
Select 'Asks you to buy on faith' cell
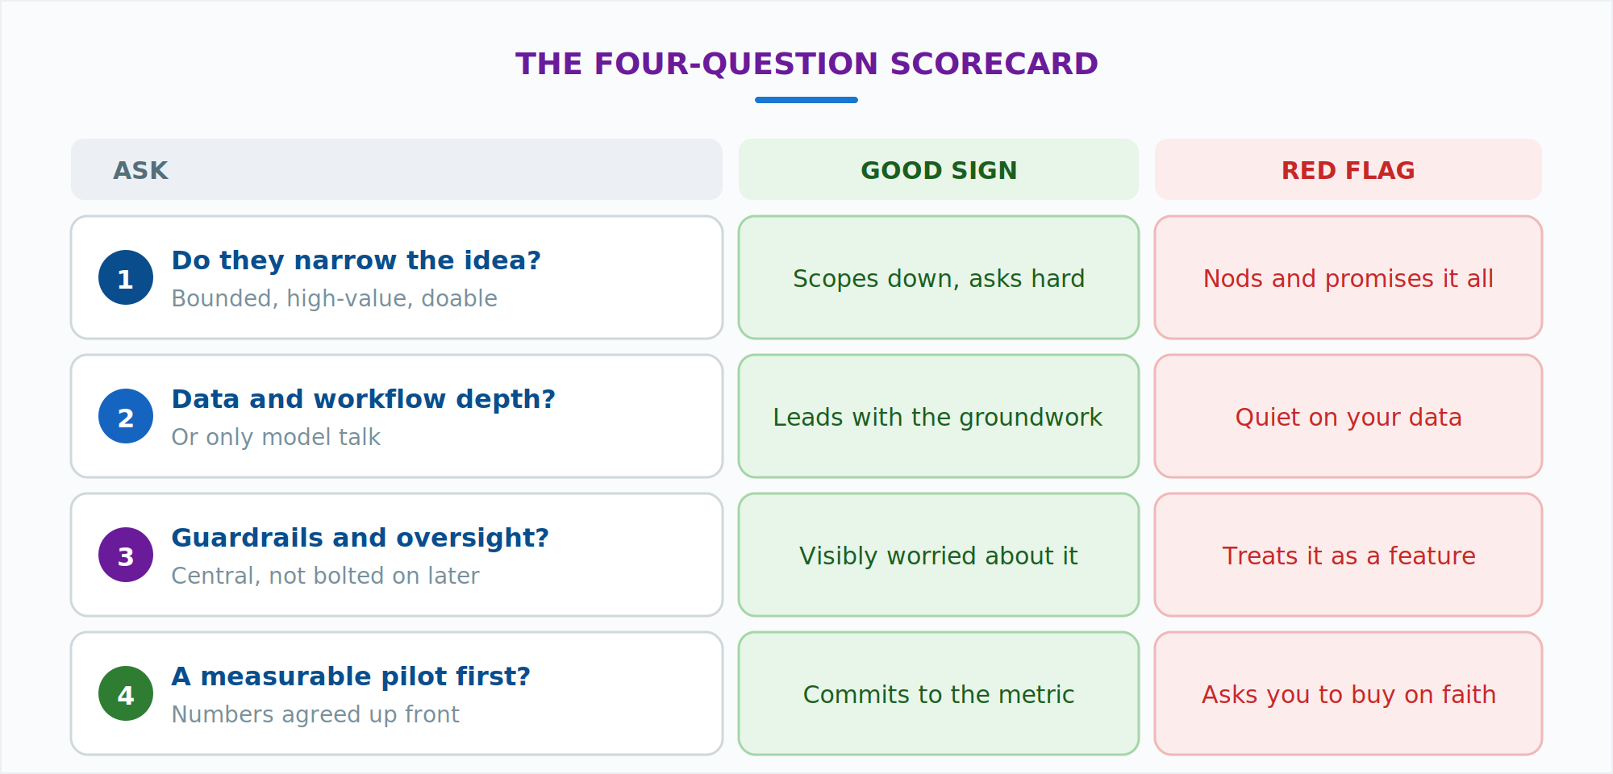point(1348,693)
